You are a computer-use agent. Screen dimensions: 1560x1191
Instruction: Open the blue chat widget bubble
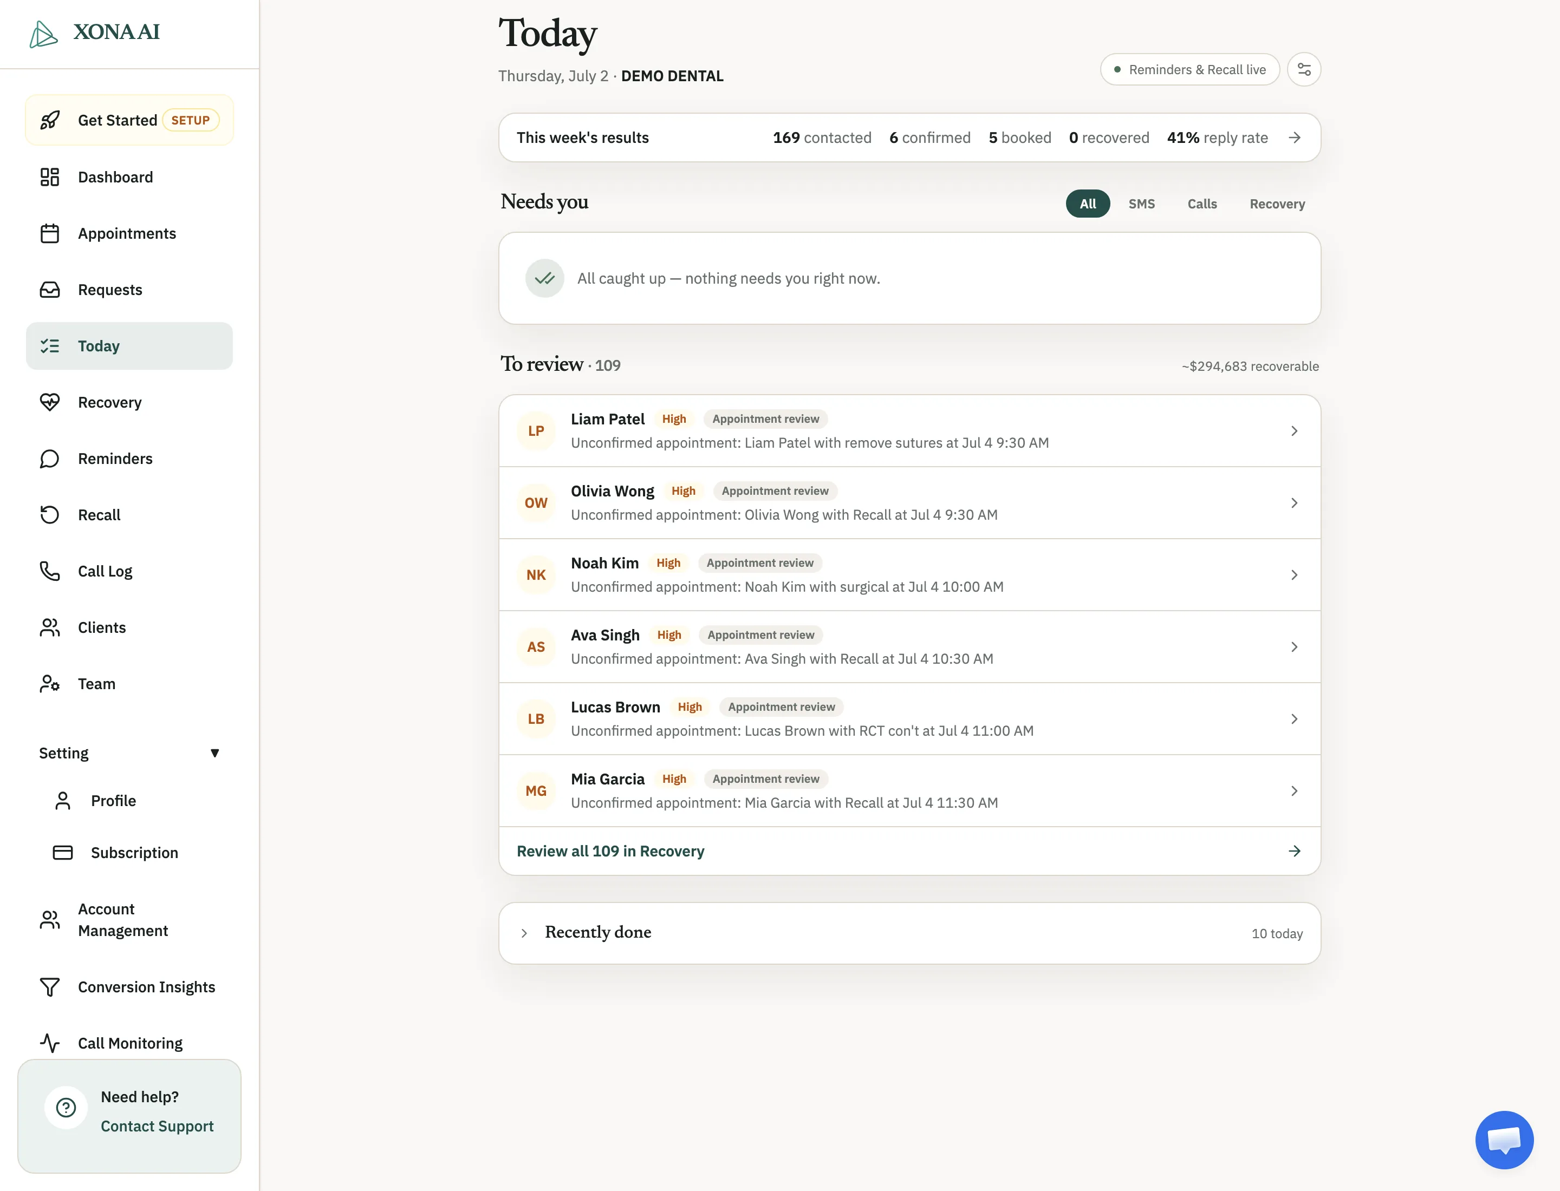1504,1139
